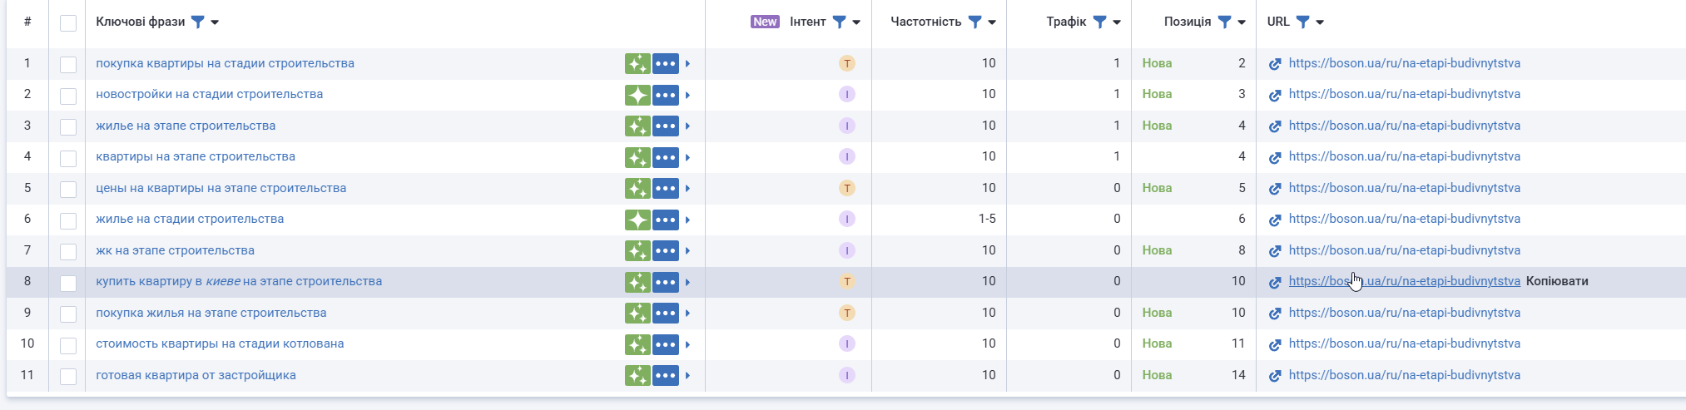Click green sparkle icon in row 11
The image size is (1686, 410).
click(637, 375)
